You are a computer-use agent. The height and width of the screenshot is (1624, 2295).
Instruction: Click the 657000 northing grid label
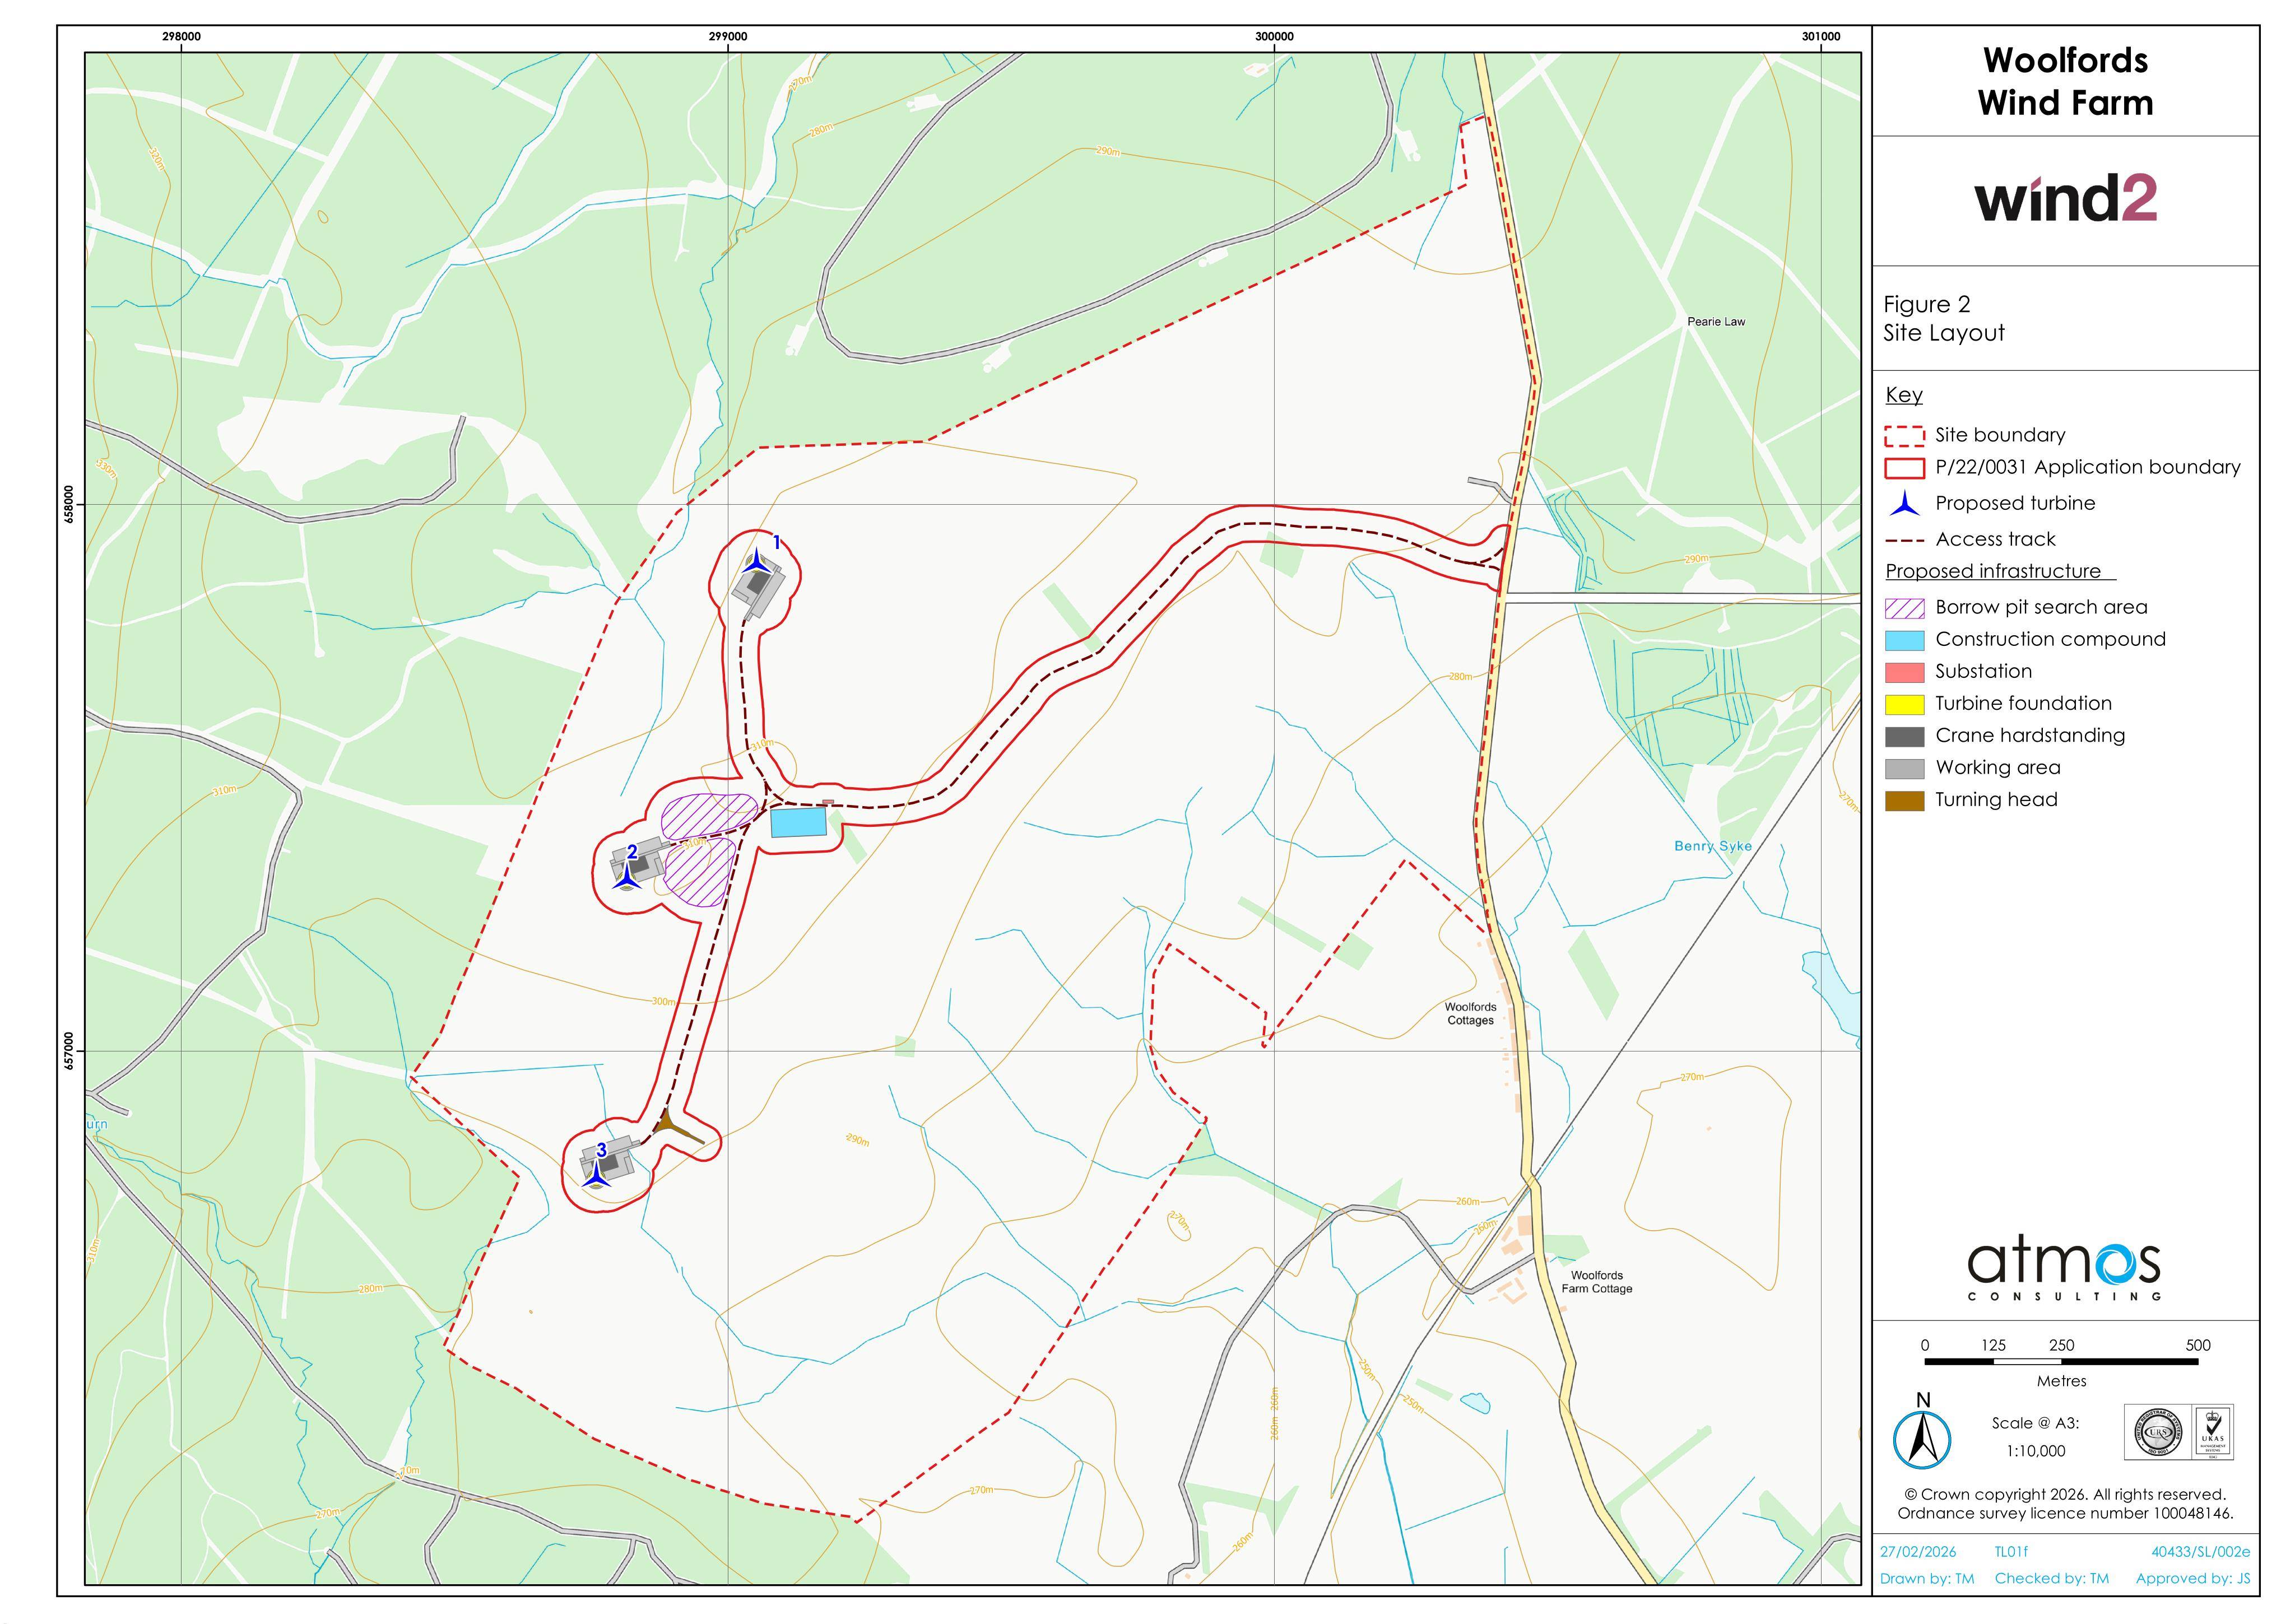(68, 1051)
